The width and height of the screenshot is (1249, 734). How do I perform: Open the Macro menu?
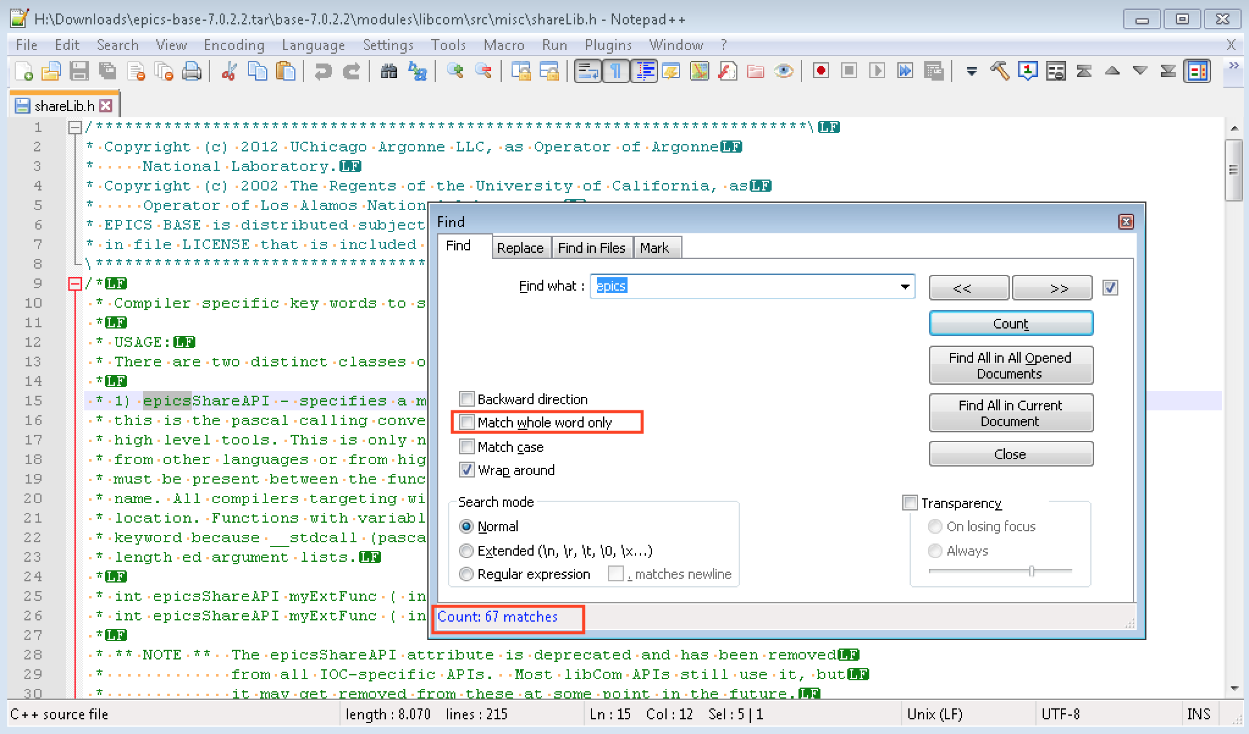pyautogui.click(x=504, y=45)
